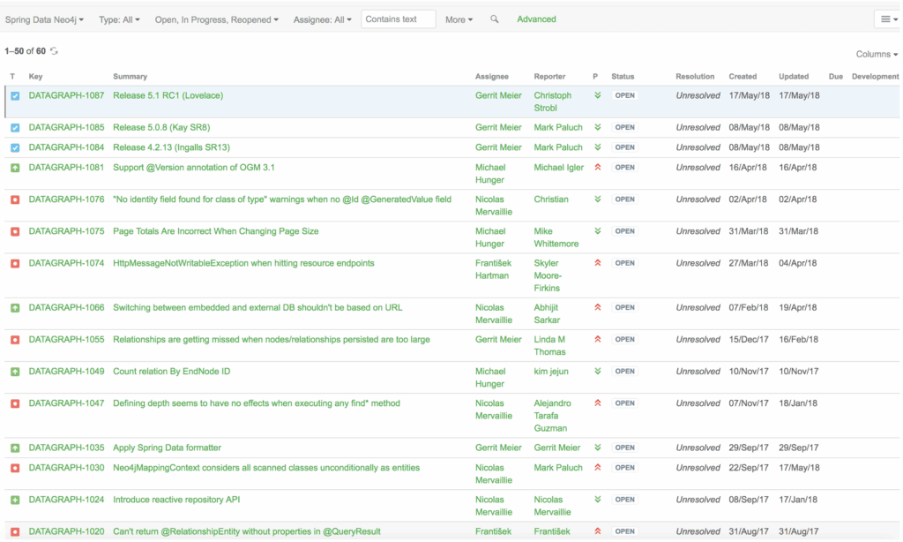Open Introduce reactive repository API summary
903x542 pixels.
pyautogui.click(x=176, y=500)
